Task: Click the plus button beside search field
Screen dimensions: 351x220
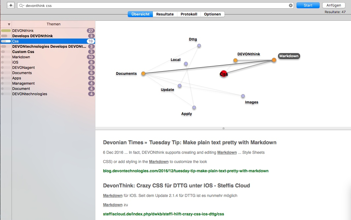Action: (11, 5)
